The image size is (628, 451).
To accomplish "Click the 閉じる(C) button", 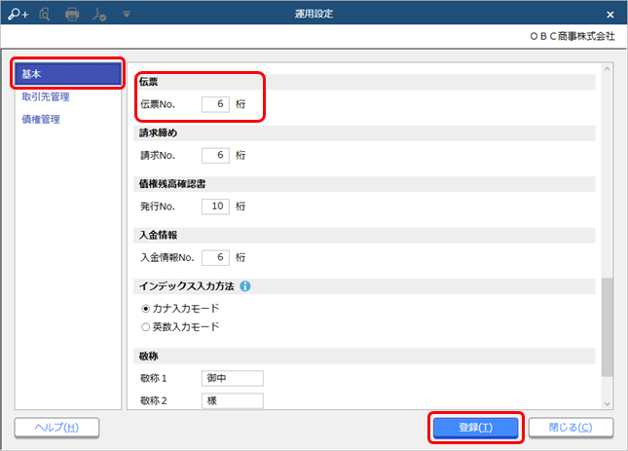I will click(x=571, y=428).
